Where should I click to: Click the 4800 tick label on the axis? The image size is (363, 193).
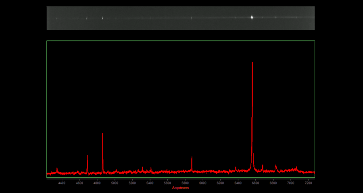[x=97, y=183]
